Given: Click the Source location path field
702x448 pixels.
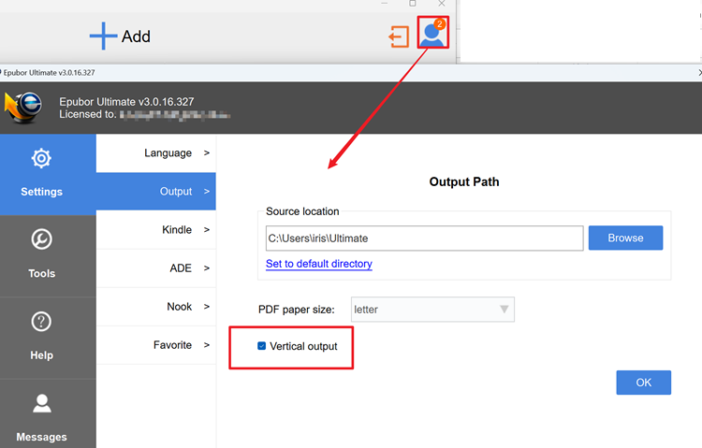Looking at the screenshot, I should point(424,238).
